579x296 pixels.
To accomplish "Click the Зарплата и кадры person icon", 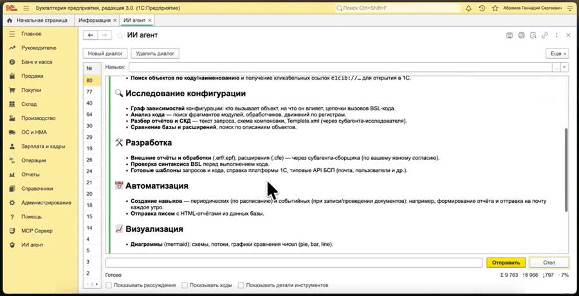I will point(12,146).
